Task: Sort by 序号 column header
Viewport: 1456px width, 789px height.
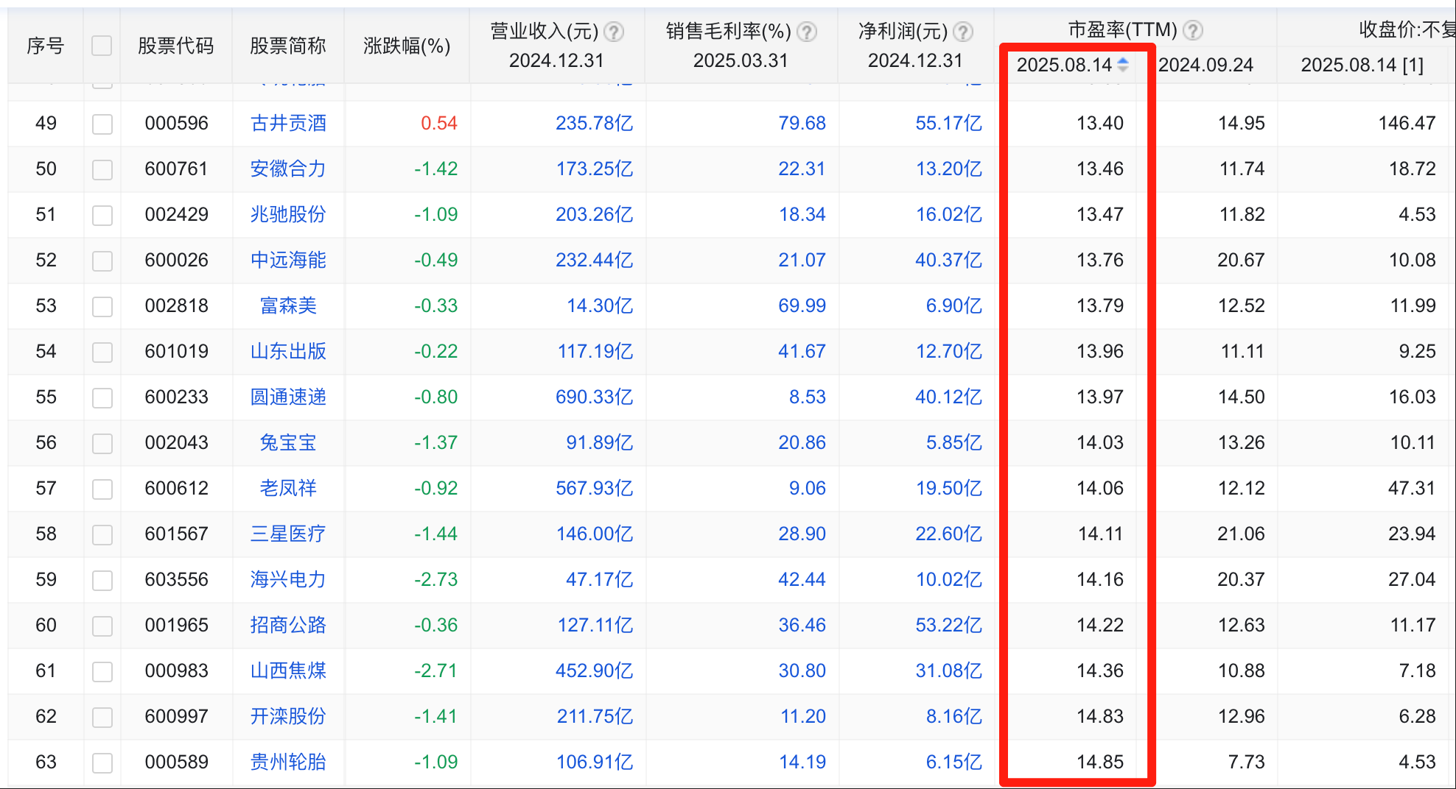Action: pyautogui.click(x=46, y=46)
